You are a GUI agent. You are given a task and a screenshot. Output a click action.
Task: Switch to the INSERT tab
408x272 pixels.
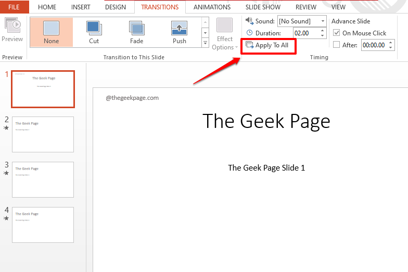click(81, 7)
